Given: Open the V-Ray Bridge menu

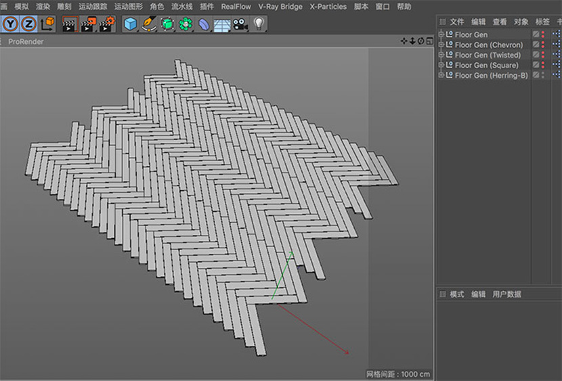Looking at the screenshot, I should (280, 7).
